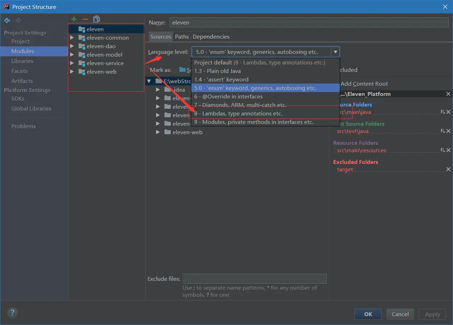Click the Cancel button

pos(400,314)
